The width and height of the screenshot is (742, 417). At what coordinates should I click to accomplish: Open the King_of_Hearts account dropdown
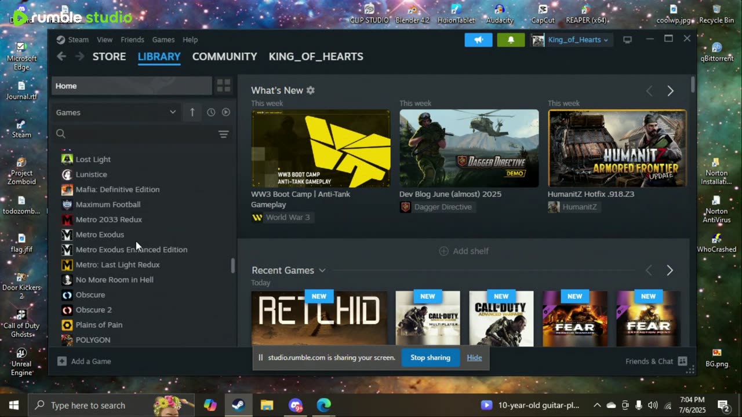point(571,40)
